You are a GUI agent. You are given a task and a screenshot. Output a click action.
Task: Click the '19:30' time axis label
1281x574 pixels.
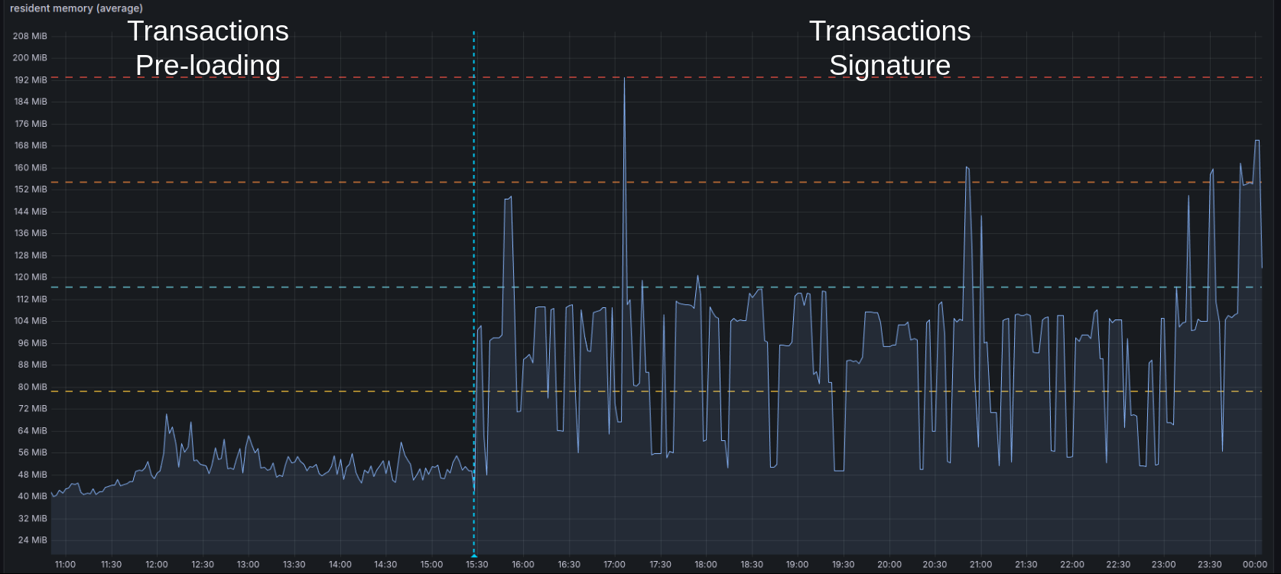(844, 565)
